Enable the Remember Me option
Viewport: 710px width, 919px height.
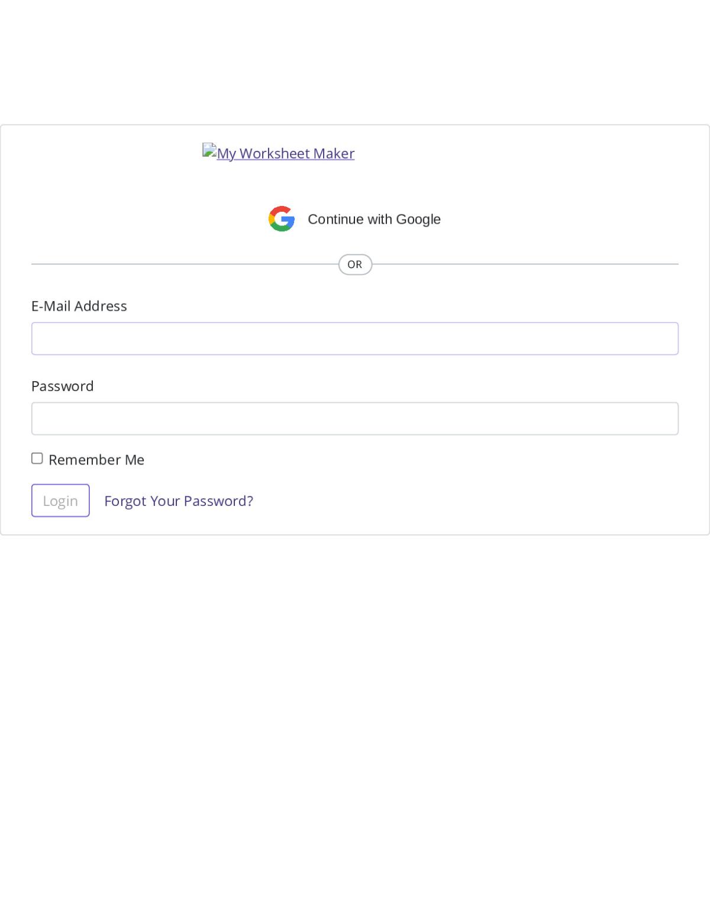click(x=37, y=459)
